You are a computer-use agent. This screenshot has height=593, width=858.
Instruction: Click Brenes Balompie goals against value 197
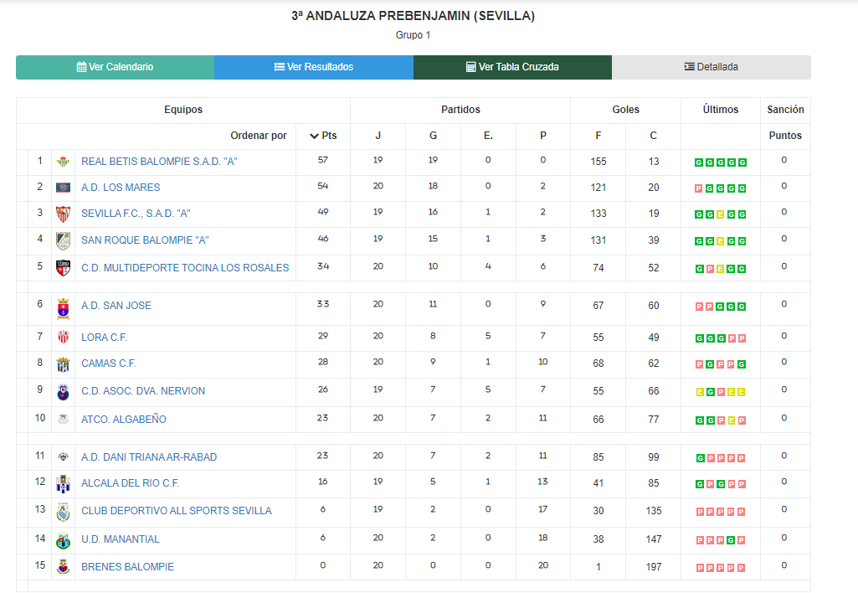654,567
